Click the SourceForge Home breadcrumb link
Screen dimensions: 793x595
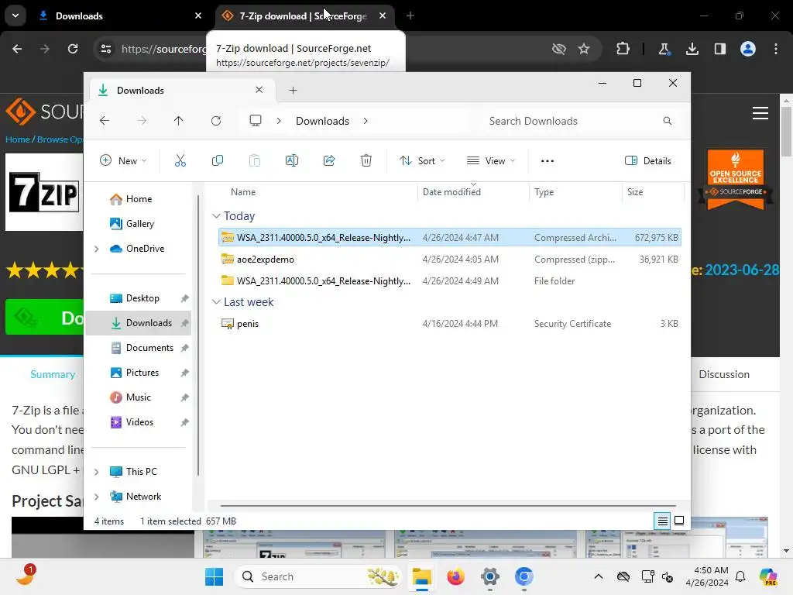click(x=18, y=139)
